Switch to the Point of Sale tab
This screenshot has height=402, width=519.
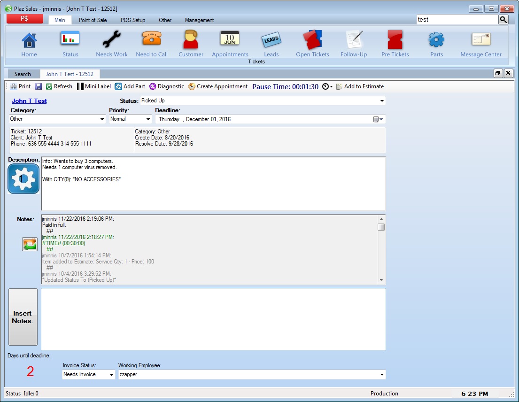[x=93, y=20]
